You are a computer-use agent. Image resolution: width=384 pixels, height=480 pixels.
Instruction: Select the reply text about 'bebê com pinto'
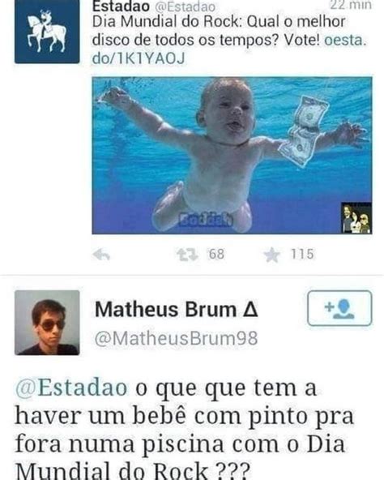coord(185,429)
